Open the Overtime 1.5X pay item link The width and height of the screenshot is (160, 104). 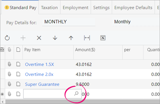[x=39, y=65]
